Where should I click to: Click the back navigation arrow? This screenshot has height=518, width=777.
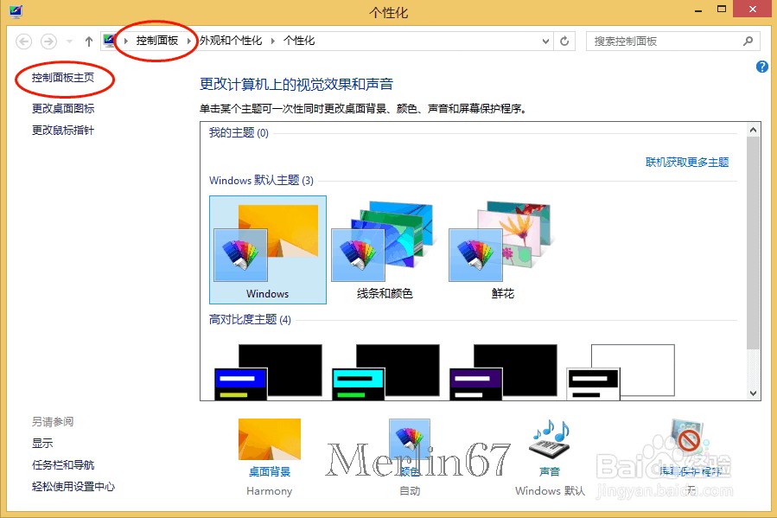point(23,40)
